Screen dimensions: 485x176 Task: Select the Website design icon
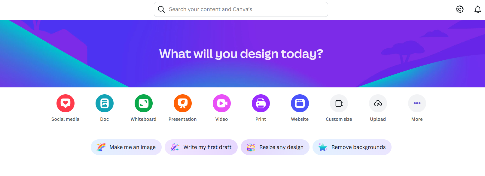300,103
